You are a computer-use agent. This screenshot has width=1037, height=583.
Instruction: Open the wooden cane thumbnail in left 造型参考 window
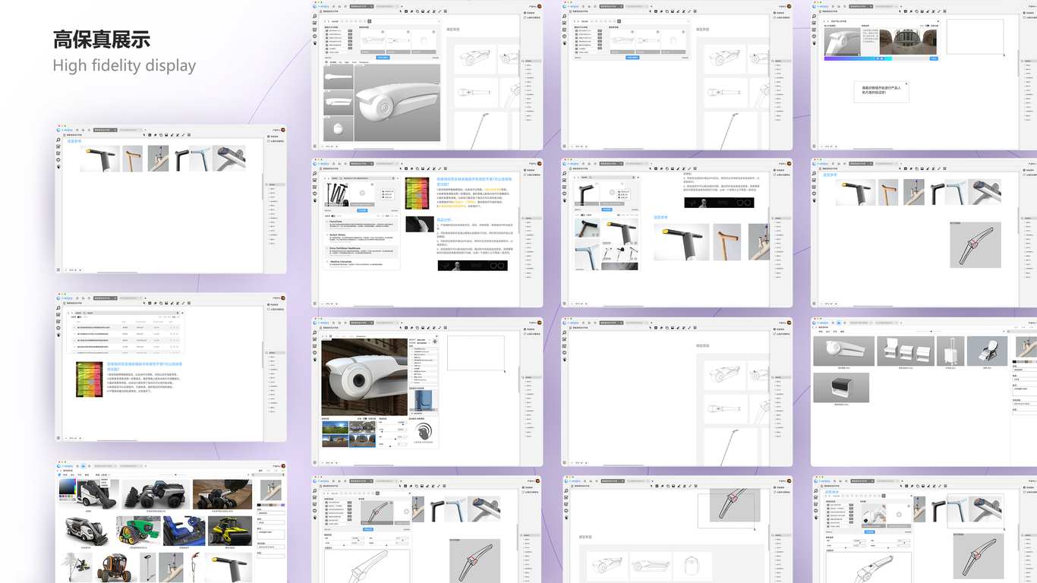(x=133, y=159)
